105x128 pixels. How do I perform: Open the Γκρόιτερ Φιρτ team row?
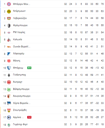54,124
